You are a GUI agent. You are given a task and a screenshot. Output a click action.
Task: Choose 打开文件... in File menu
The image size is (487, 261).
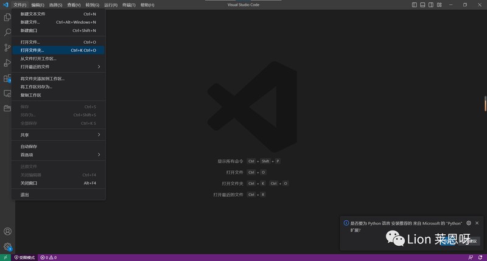click(58, 42)
